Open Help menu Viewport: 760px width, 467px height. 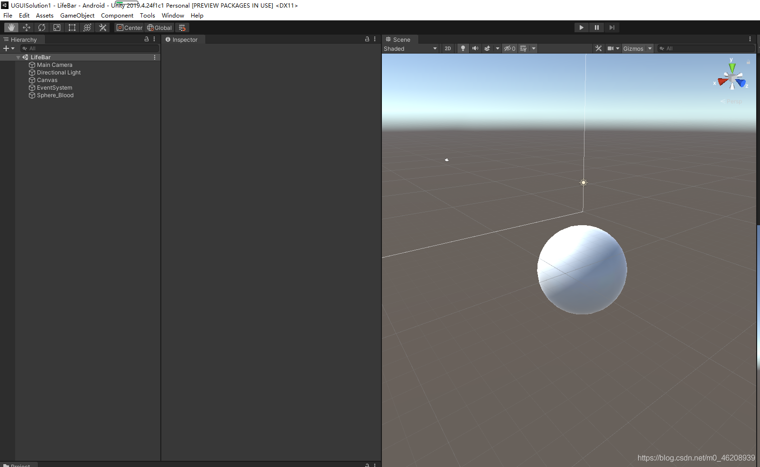[197, 15]
